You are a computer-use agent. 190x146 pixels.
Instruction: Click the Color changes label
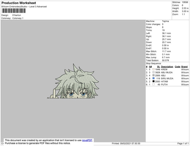click(x=153, y=24)
